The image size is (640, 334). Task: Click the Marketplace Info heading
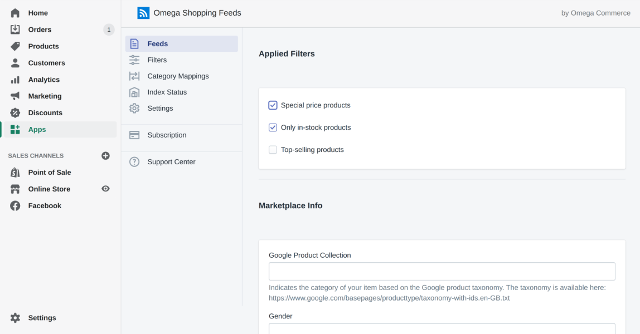point(290,206)
